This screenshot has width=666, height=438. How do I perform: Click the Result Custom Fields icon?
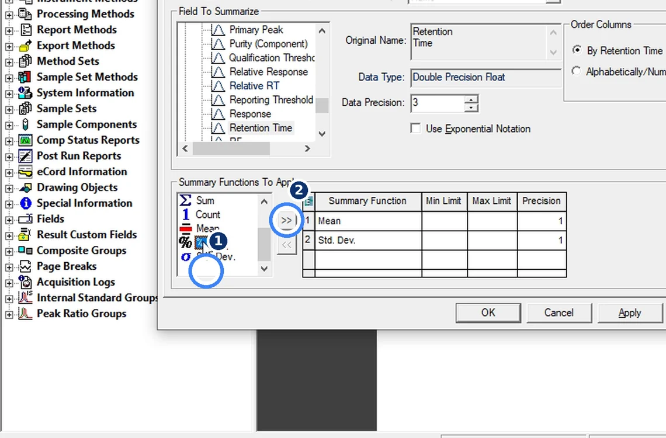click(x=26, y=235)
